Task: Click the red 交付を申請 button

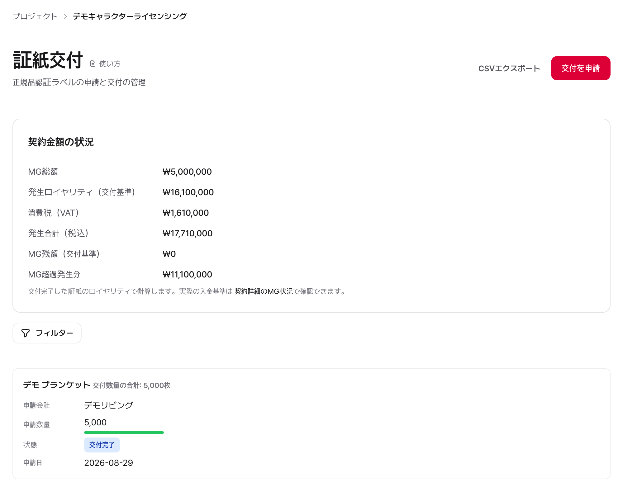Action: [x=581, y=68]
